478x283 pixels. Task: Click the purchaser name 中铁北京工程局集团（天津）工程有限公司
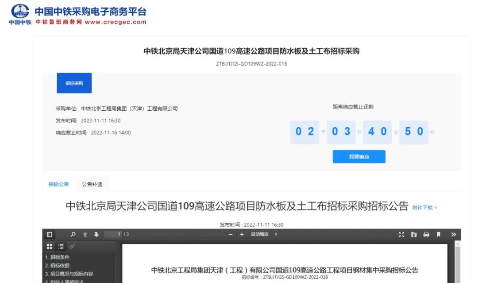(129, 109)
